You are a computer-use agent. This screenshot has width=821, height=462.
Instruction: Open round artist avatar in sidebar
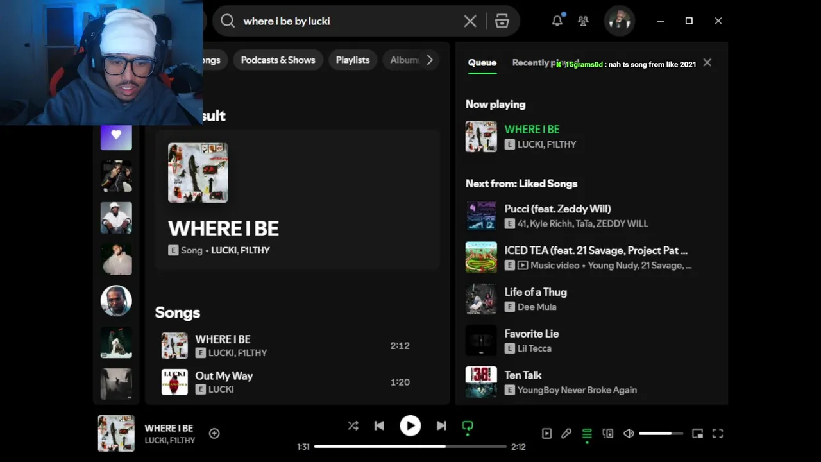point(116,301)
